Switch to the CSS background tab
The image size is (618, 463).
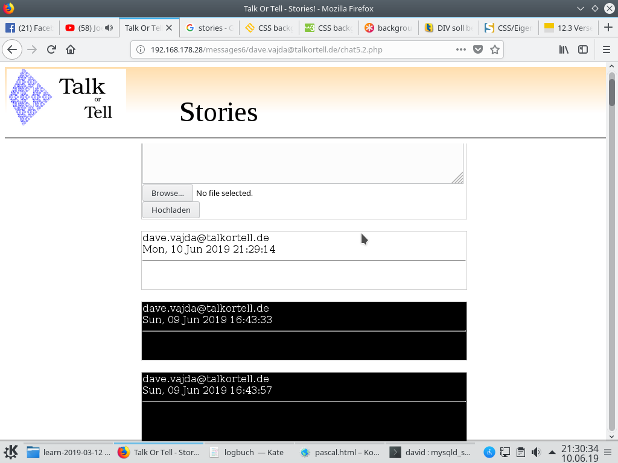coord(268,27)
